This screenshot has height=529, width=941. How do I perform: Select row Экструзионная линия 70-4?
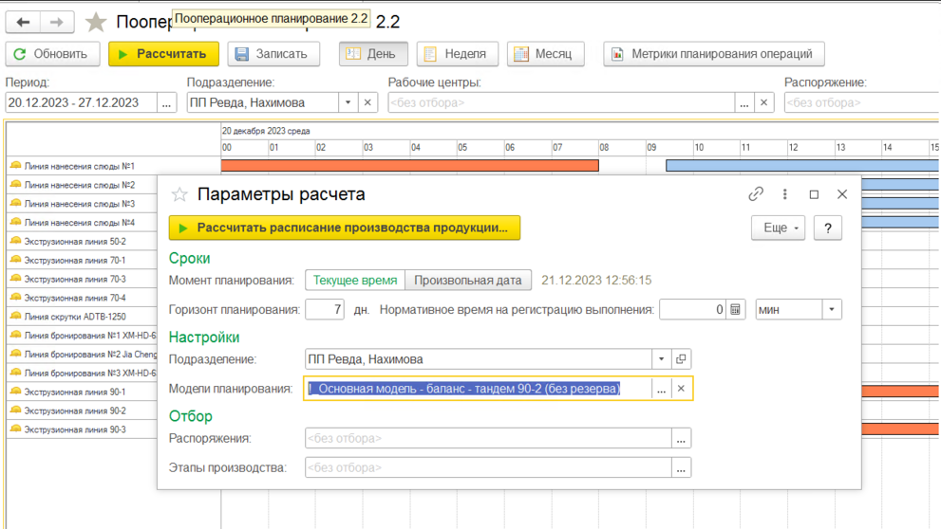83,298
